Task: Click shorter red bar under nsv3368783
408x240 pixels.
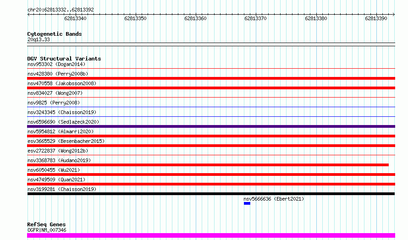Action: click(208, 165)
